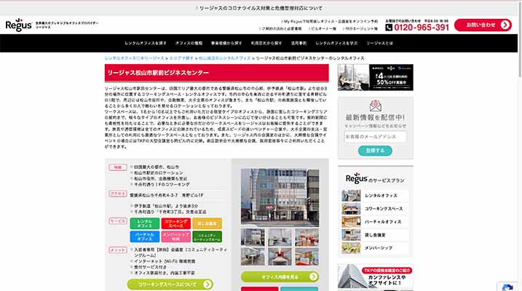The width and height of the screenshot is (522, 291).
Task: Click the TKP conference room banner
Action: [x=376, y=276]
